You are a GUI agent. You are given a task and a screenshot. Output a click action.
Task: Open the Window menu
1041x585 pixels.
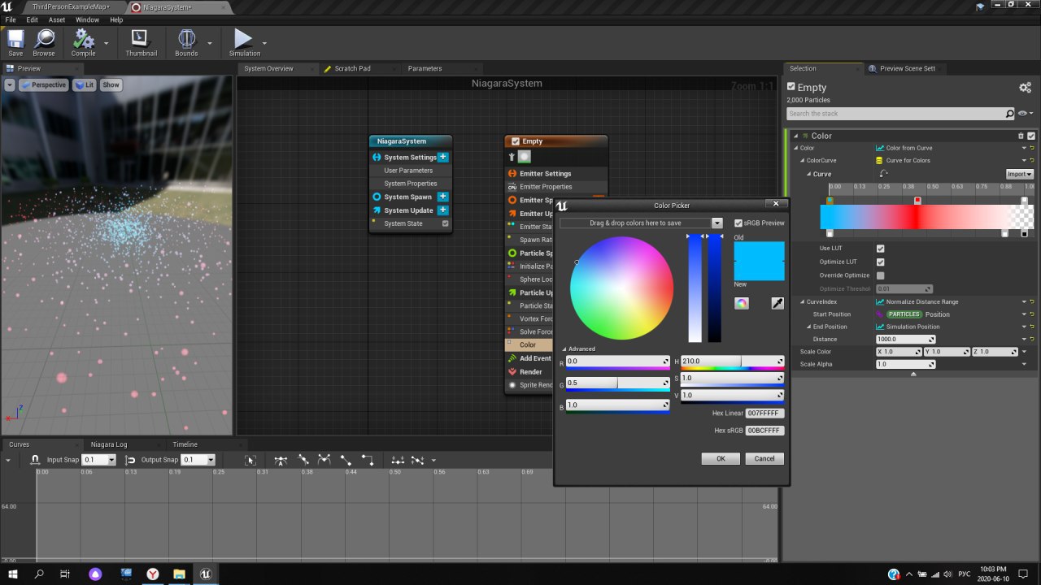(87, 19)
